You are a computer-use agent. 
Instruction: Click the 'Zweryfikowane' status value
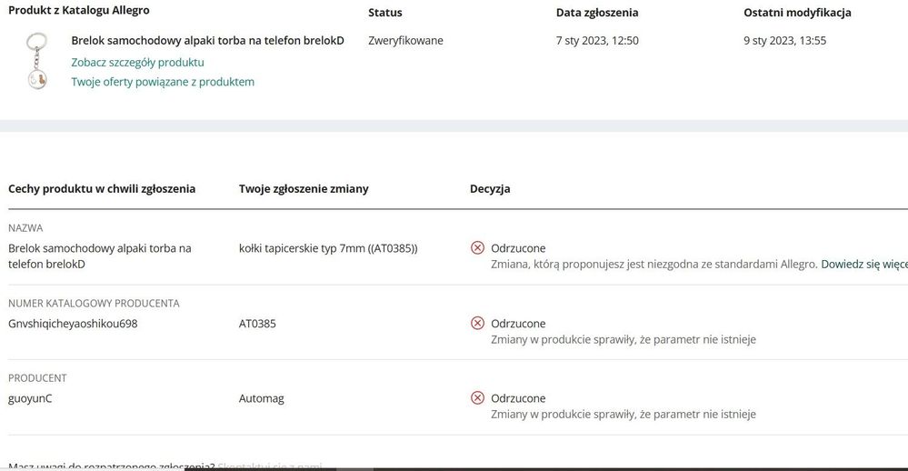pos(405,41)
